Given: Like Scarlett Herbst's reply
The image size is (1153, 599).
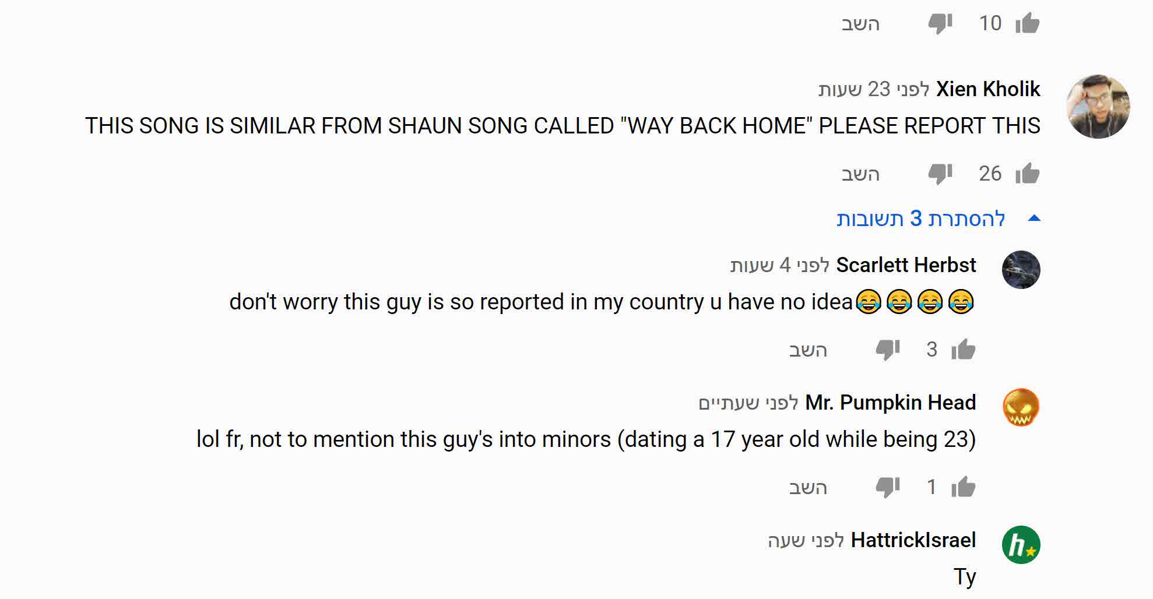Looking at the screenshot, I should (963, 350).
